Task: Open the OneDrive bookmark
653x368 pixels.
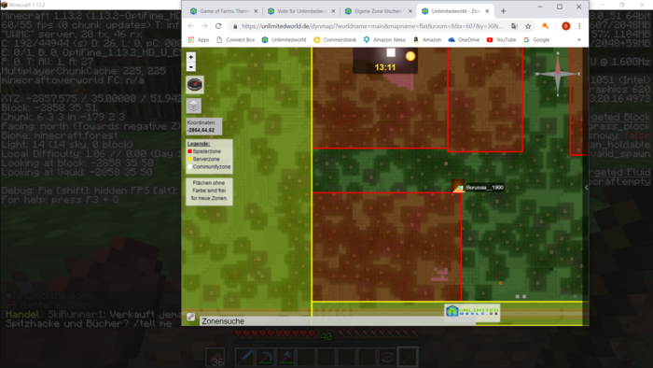Action: (x=464, y=40)
